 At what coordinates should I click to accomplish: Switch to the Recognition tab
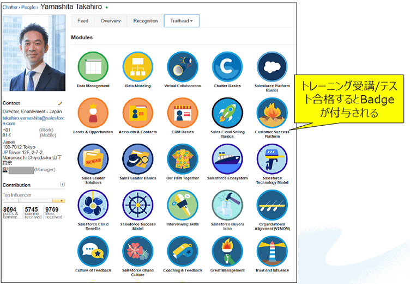point(145,21)
